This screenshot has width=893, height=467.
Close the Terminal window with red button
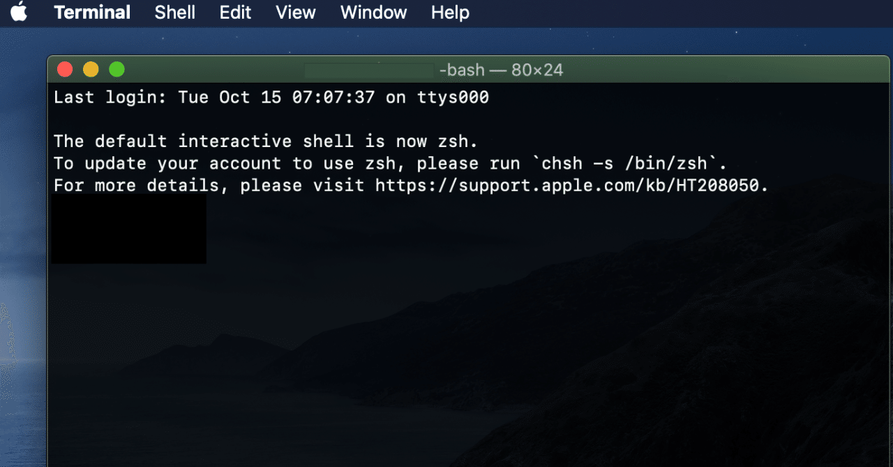pyautogui.click(x=65, y=70)
